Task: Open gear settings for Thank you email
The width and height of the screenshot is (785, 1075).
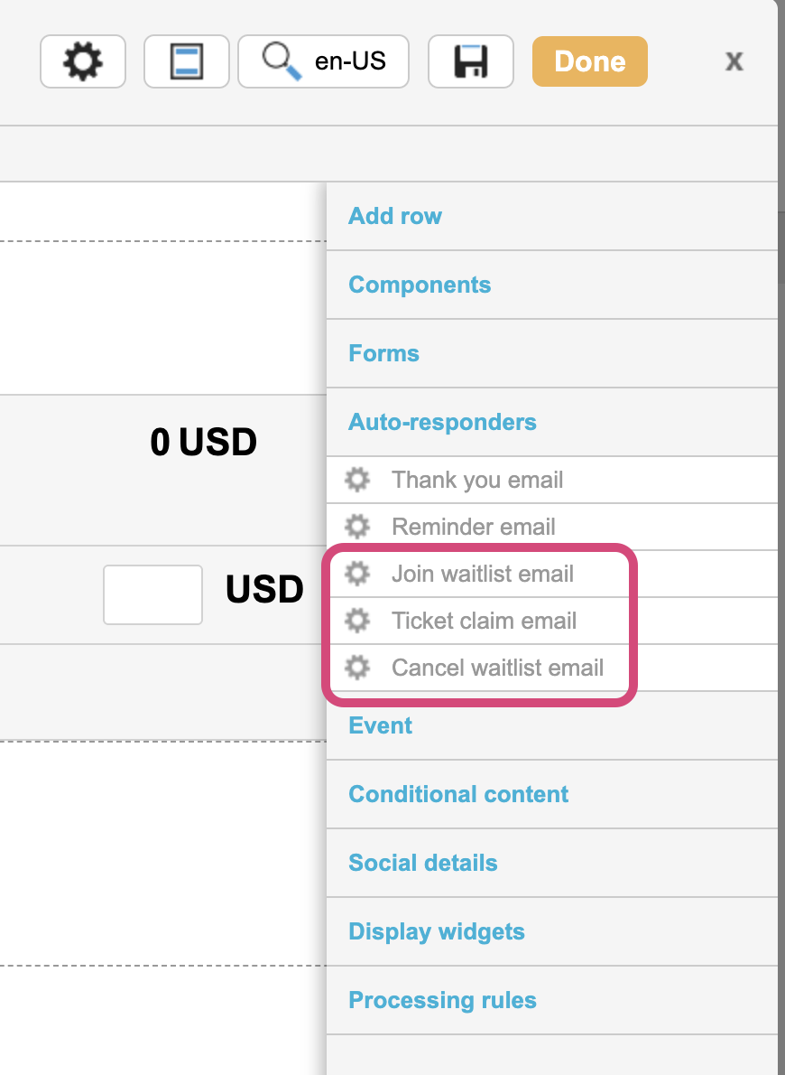Action: pyautogui.click(x=357, y=480)
